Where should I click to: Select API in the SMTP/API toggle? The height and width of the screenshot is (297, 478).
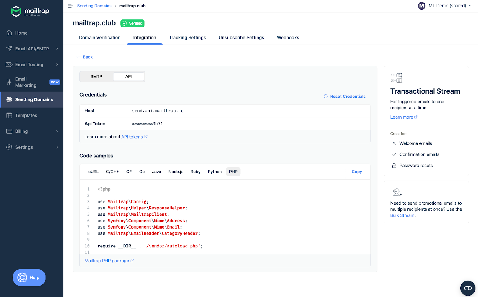pyautogui.click(x=128, y=76)
